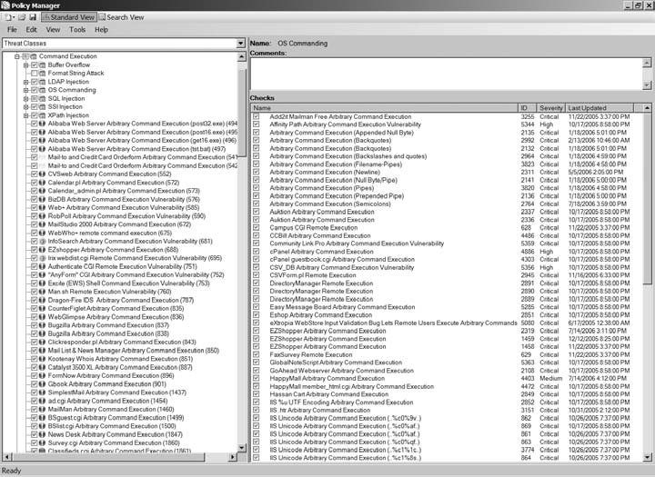This screenshot has height=477, width=655.
Task: Click globe icon for MailStudio 2000 entry
Action: (42, 224)
